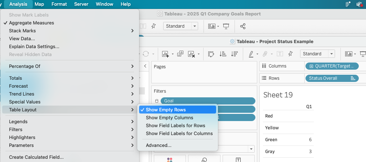Open the Legends submenu item
The image size is (366, 162).
click(70, 122)
